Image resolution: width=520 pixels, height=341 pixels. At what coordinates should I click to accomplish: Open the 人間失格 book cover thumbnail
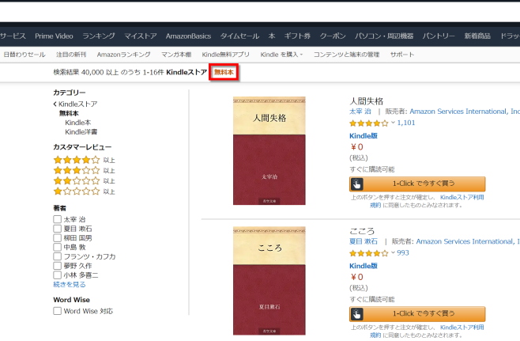coord(269,151)
